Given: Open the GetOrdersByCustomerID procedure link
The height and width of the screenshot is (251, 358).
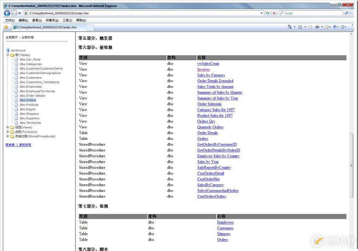Looking at the screenshot, I should (x=217, y=144).
